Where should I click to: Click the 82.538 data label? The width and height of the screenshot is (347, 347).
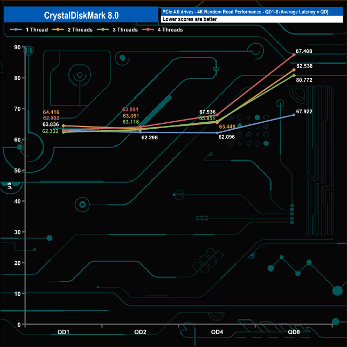pos(304,66)
